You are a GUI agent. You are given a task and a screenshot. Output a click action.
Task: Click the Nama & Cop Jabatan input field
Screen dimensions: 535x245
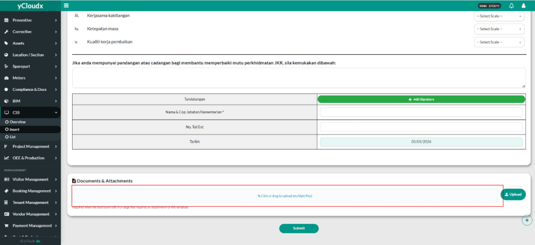tap(421, 112)
